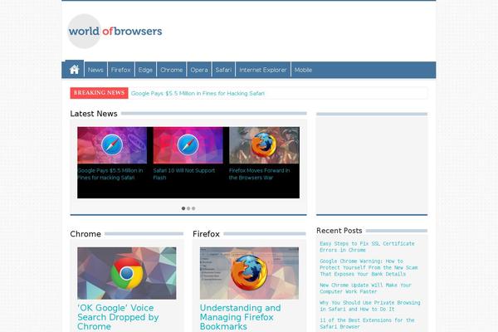Select the second slider pagination dot
The width and height of the screenshot is (498, 332).
pyautogui.click(x=188, y=208)
